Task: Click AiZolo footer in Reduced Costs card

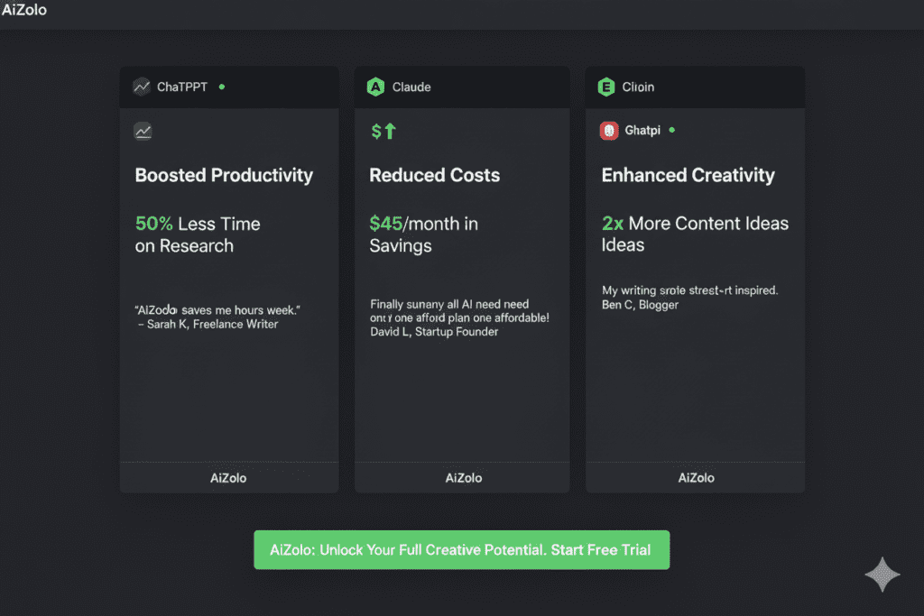Action: [463, 478]
